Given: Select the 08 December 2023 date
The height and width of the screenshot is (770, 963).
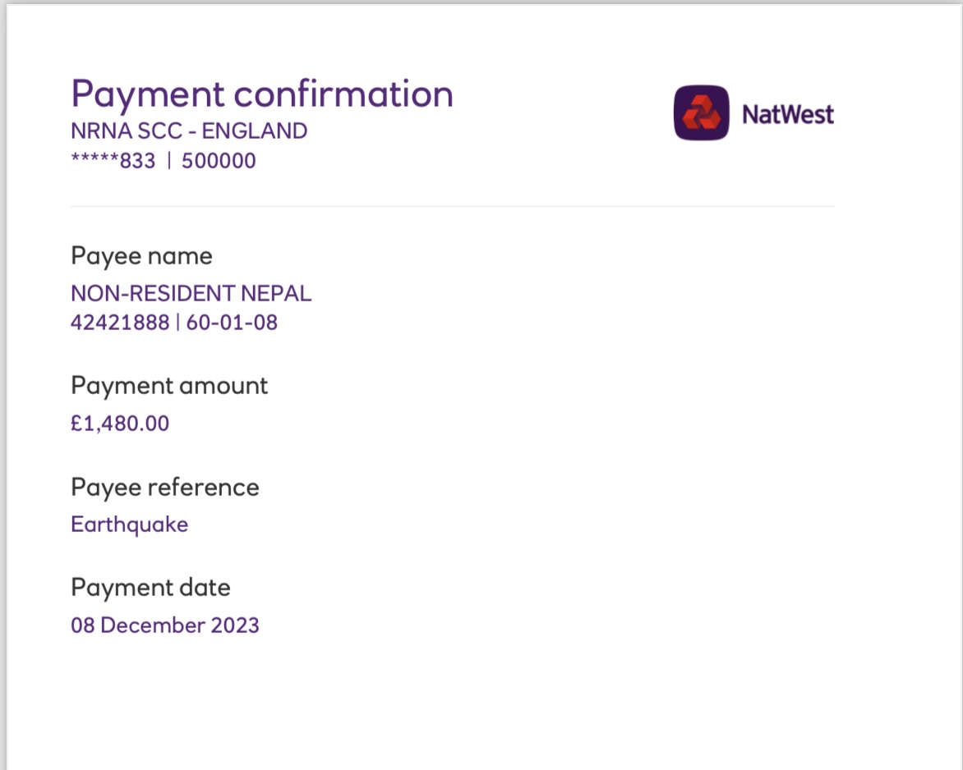Looking at the screenshot, I should click(x=165, y=626).
